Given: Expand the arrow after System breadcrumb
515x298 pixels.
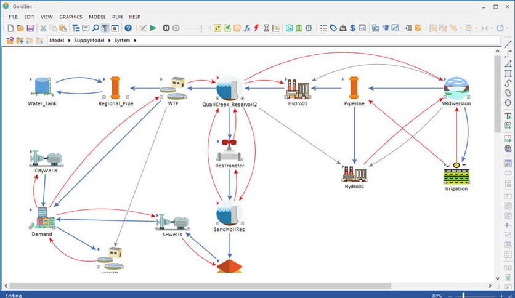Looking at the screenshot, I should [x=135, y=41].
